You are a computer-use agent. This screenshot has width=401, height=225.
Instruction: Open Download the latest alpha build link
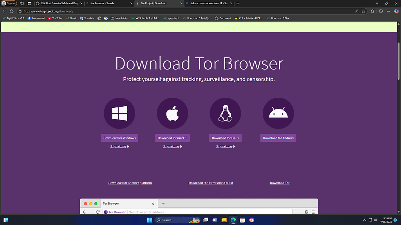click(211, 183)
